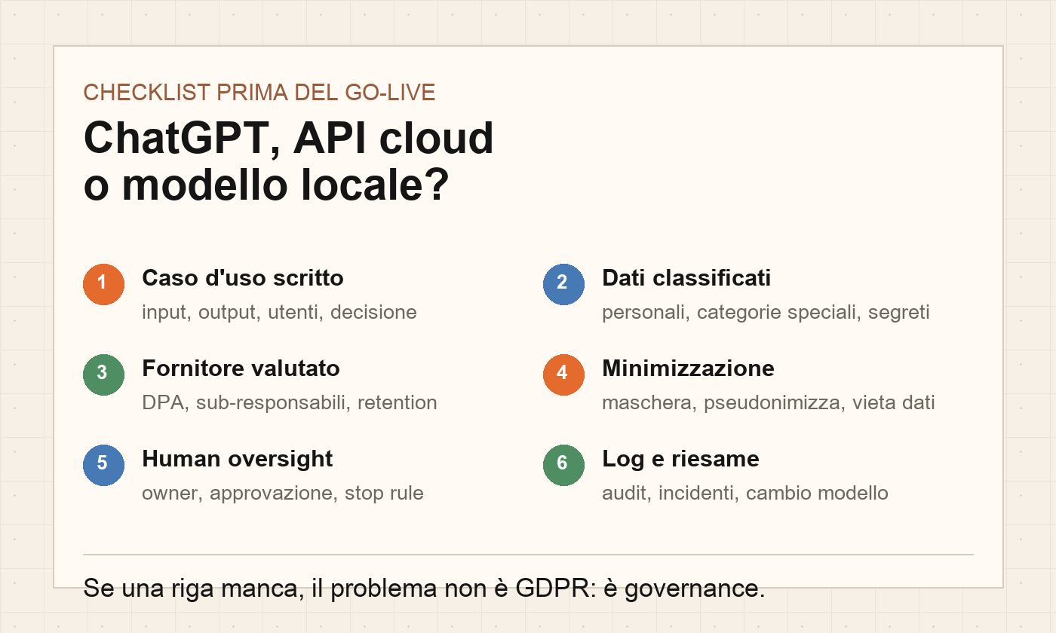Screen dimensions: 1056x633
Task: Click "audit, incidenti, cambio modello" subtitle
Action: [745, 493]
